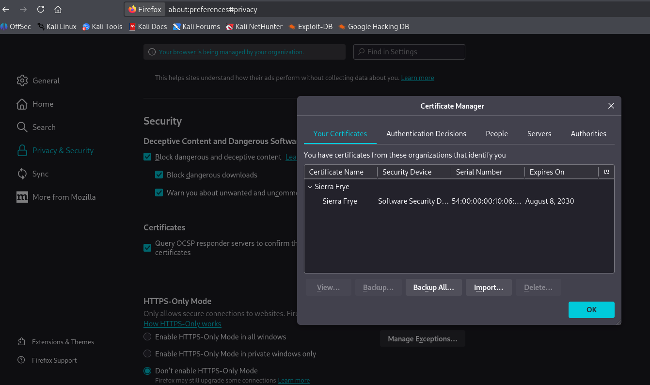Viewport: 650px width, 385px height.
Task: Open Search settings in sidebar
Action: coord(36,127)
